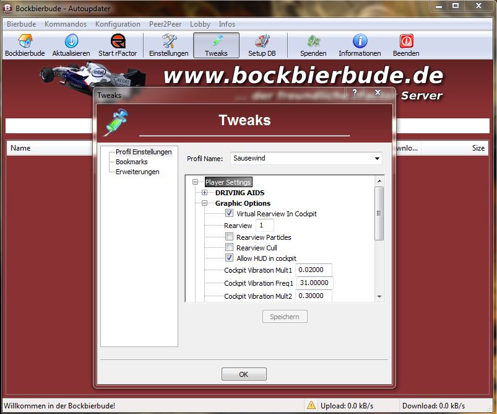Launch rFactor via Start rFactor icon

tap(118, 42)
